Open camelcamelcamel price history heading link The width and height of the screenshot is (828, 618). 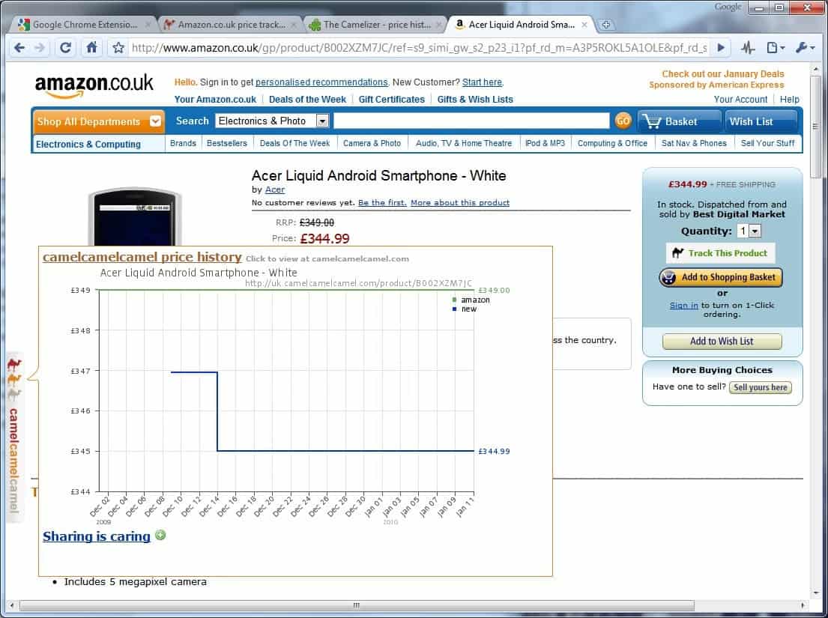click(142, 257)
